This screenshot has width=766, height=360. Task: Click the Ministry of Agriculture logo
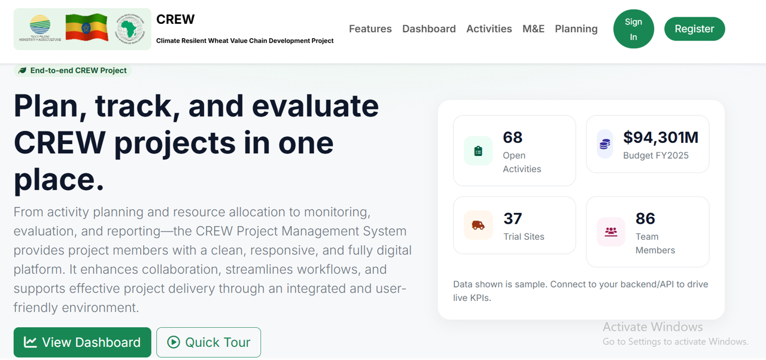[40, 28]
